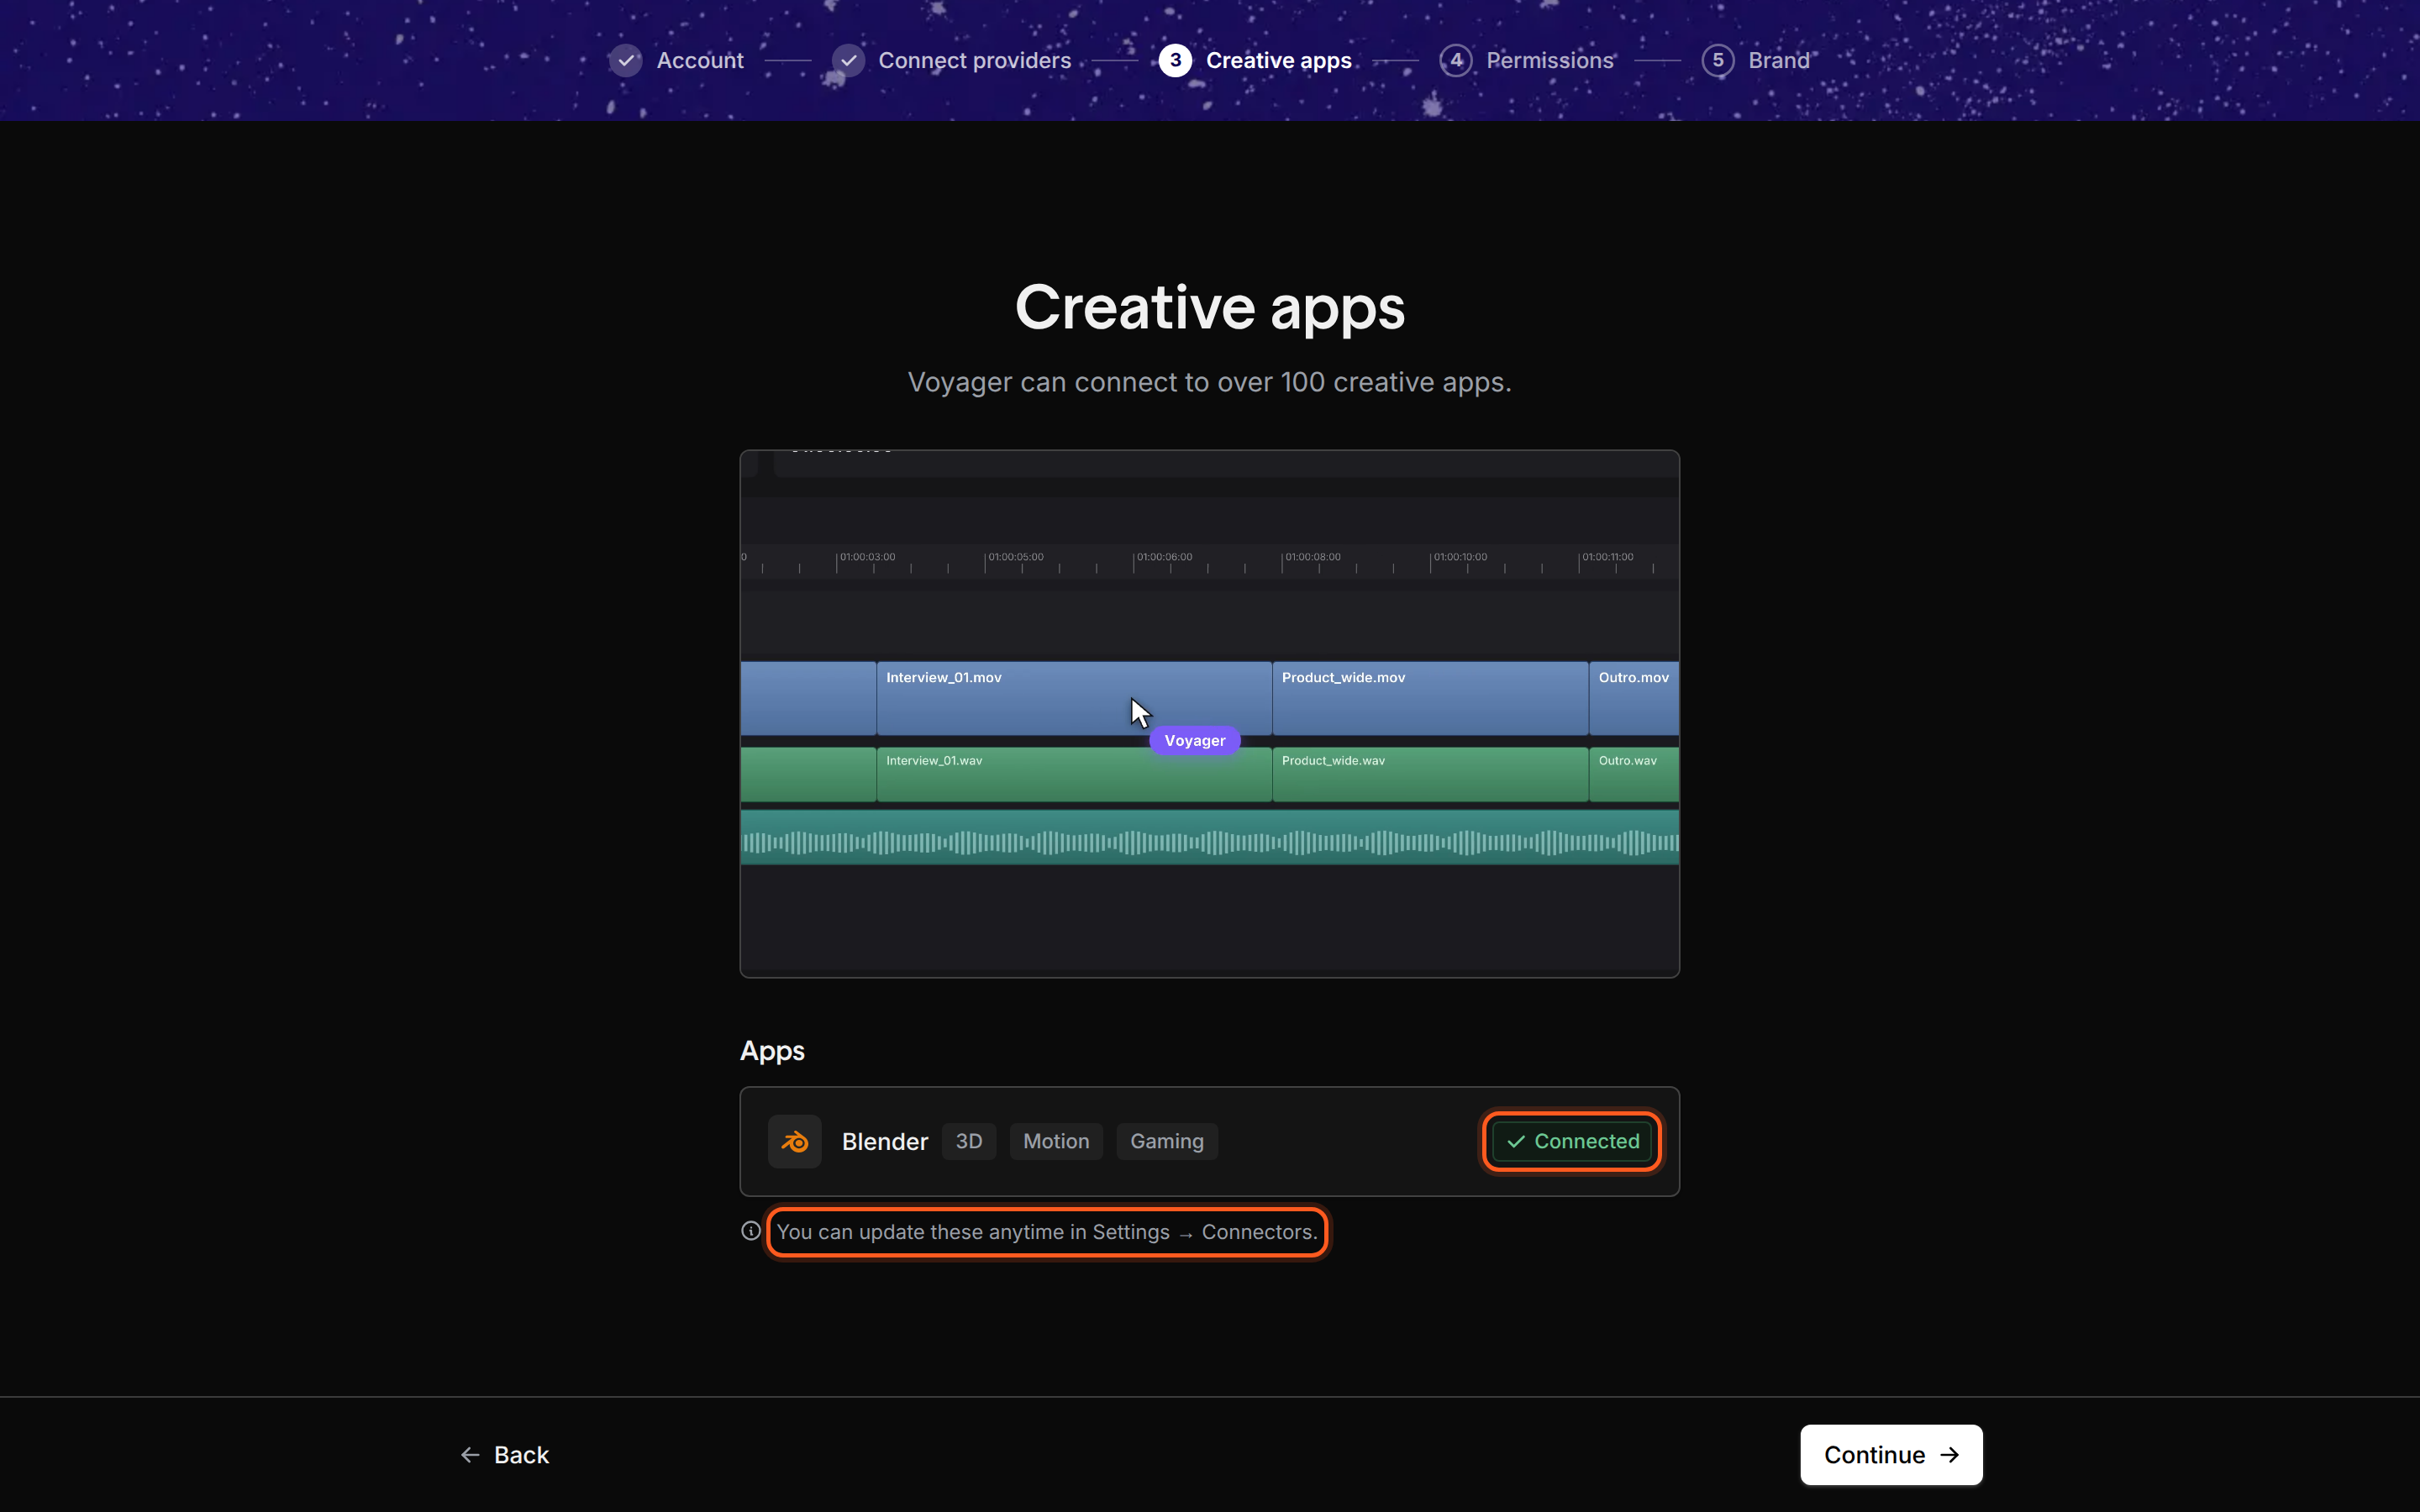2420x1512 pixels.
Task: Click the Motion tag on Blender
Action: [1056, 1141]
